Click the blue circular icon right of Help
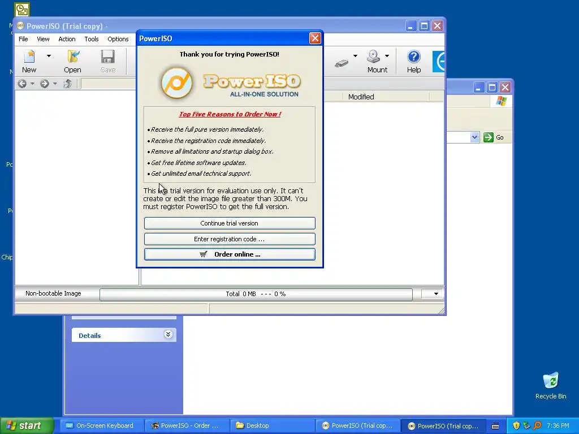 coord(439,61)
